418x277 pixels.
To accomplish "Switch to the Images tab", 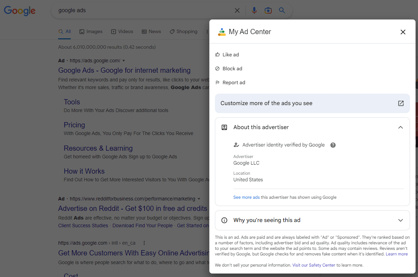I will point(91,32).
